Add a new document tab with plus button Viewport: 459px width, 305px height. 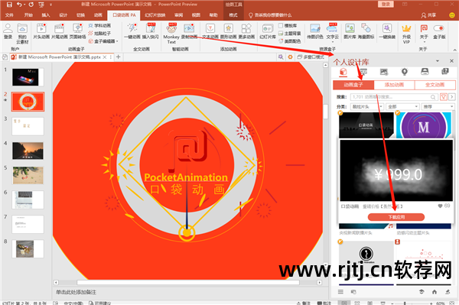tap(119, 57)
